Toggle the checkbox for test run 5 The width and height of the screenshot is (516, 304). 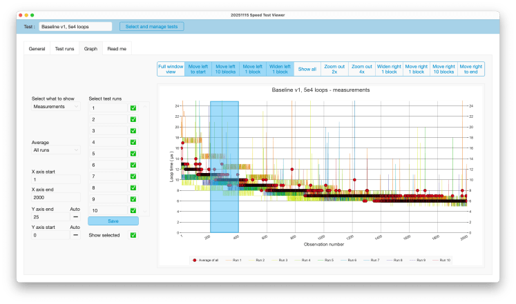133,154
